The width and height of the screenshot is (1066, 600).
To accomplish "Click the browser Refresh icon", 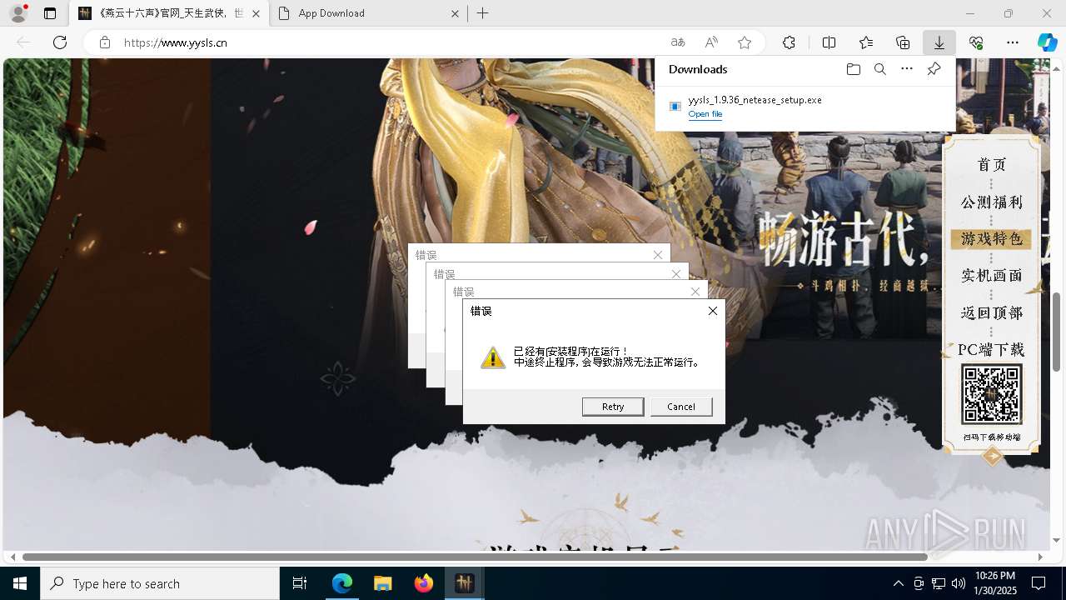I will coord(60,42).
